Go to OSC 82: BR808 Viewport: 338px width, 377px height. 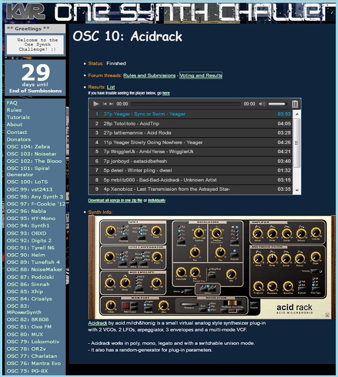tap(28, 320)
